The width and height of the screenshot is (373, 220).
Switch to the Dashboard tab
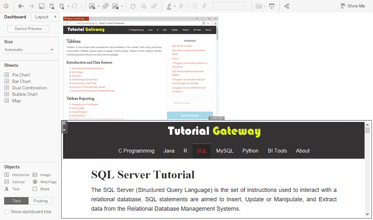coord(15,17)
